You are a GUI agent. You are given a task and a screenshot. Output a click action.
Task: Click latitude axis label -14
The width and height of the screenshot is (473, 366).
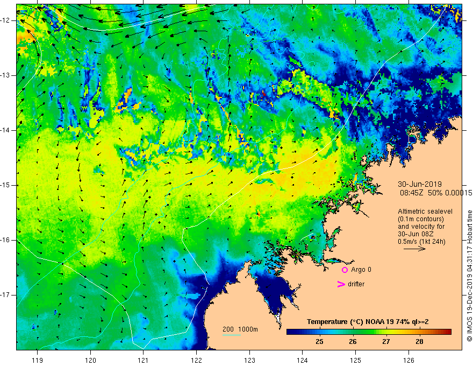(5, 130)
